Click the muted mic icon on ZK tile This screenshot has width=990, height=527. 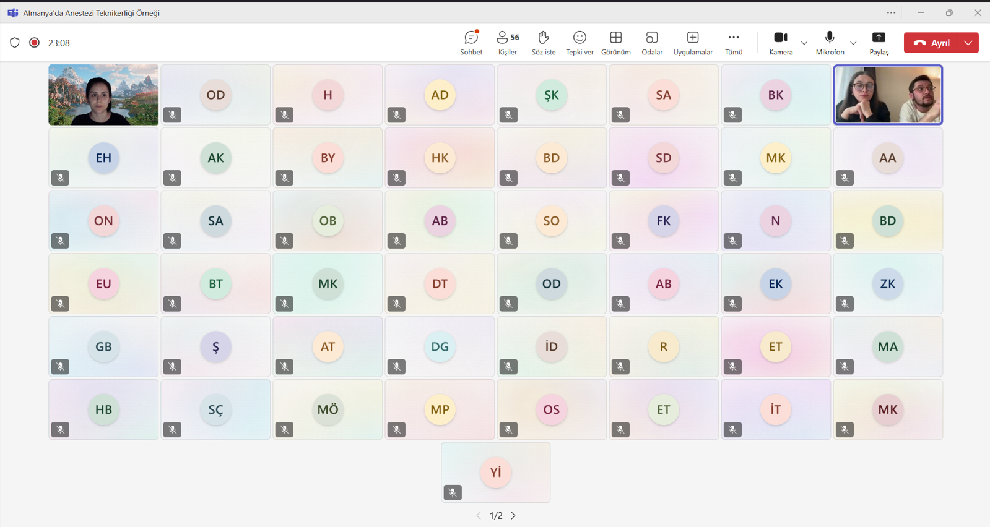845,304
